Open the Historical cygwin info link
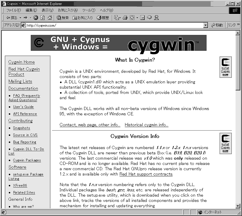Screen dimensions: 242x216 point(146,125)
